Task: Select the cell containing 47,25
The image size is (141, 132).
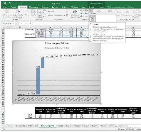Action: tap(71, 30)
